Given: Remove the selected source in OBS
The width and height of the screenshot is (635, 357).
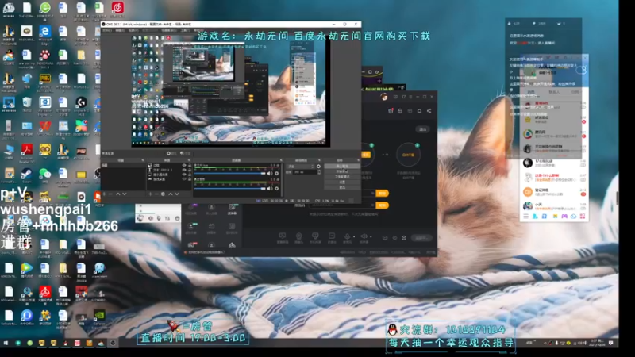Looking at the screenshot, I should (x=156, y=194).
